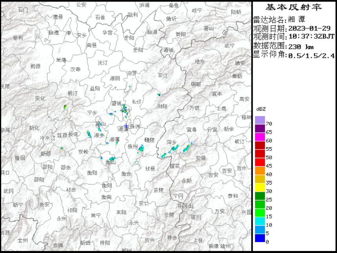Select the 萍乡 map label
Image resolution: width=337 pixels, height=253 pixels.
pyautogui.click(x=172, y=142)
